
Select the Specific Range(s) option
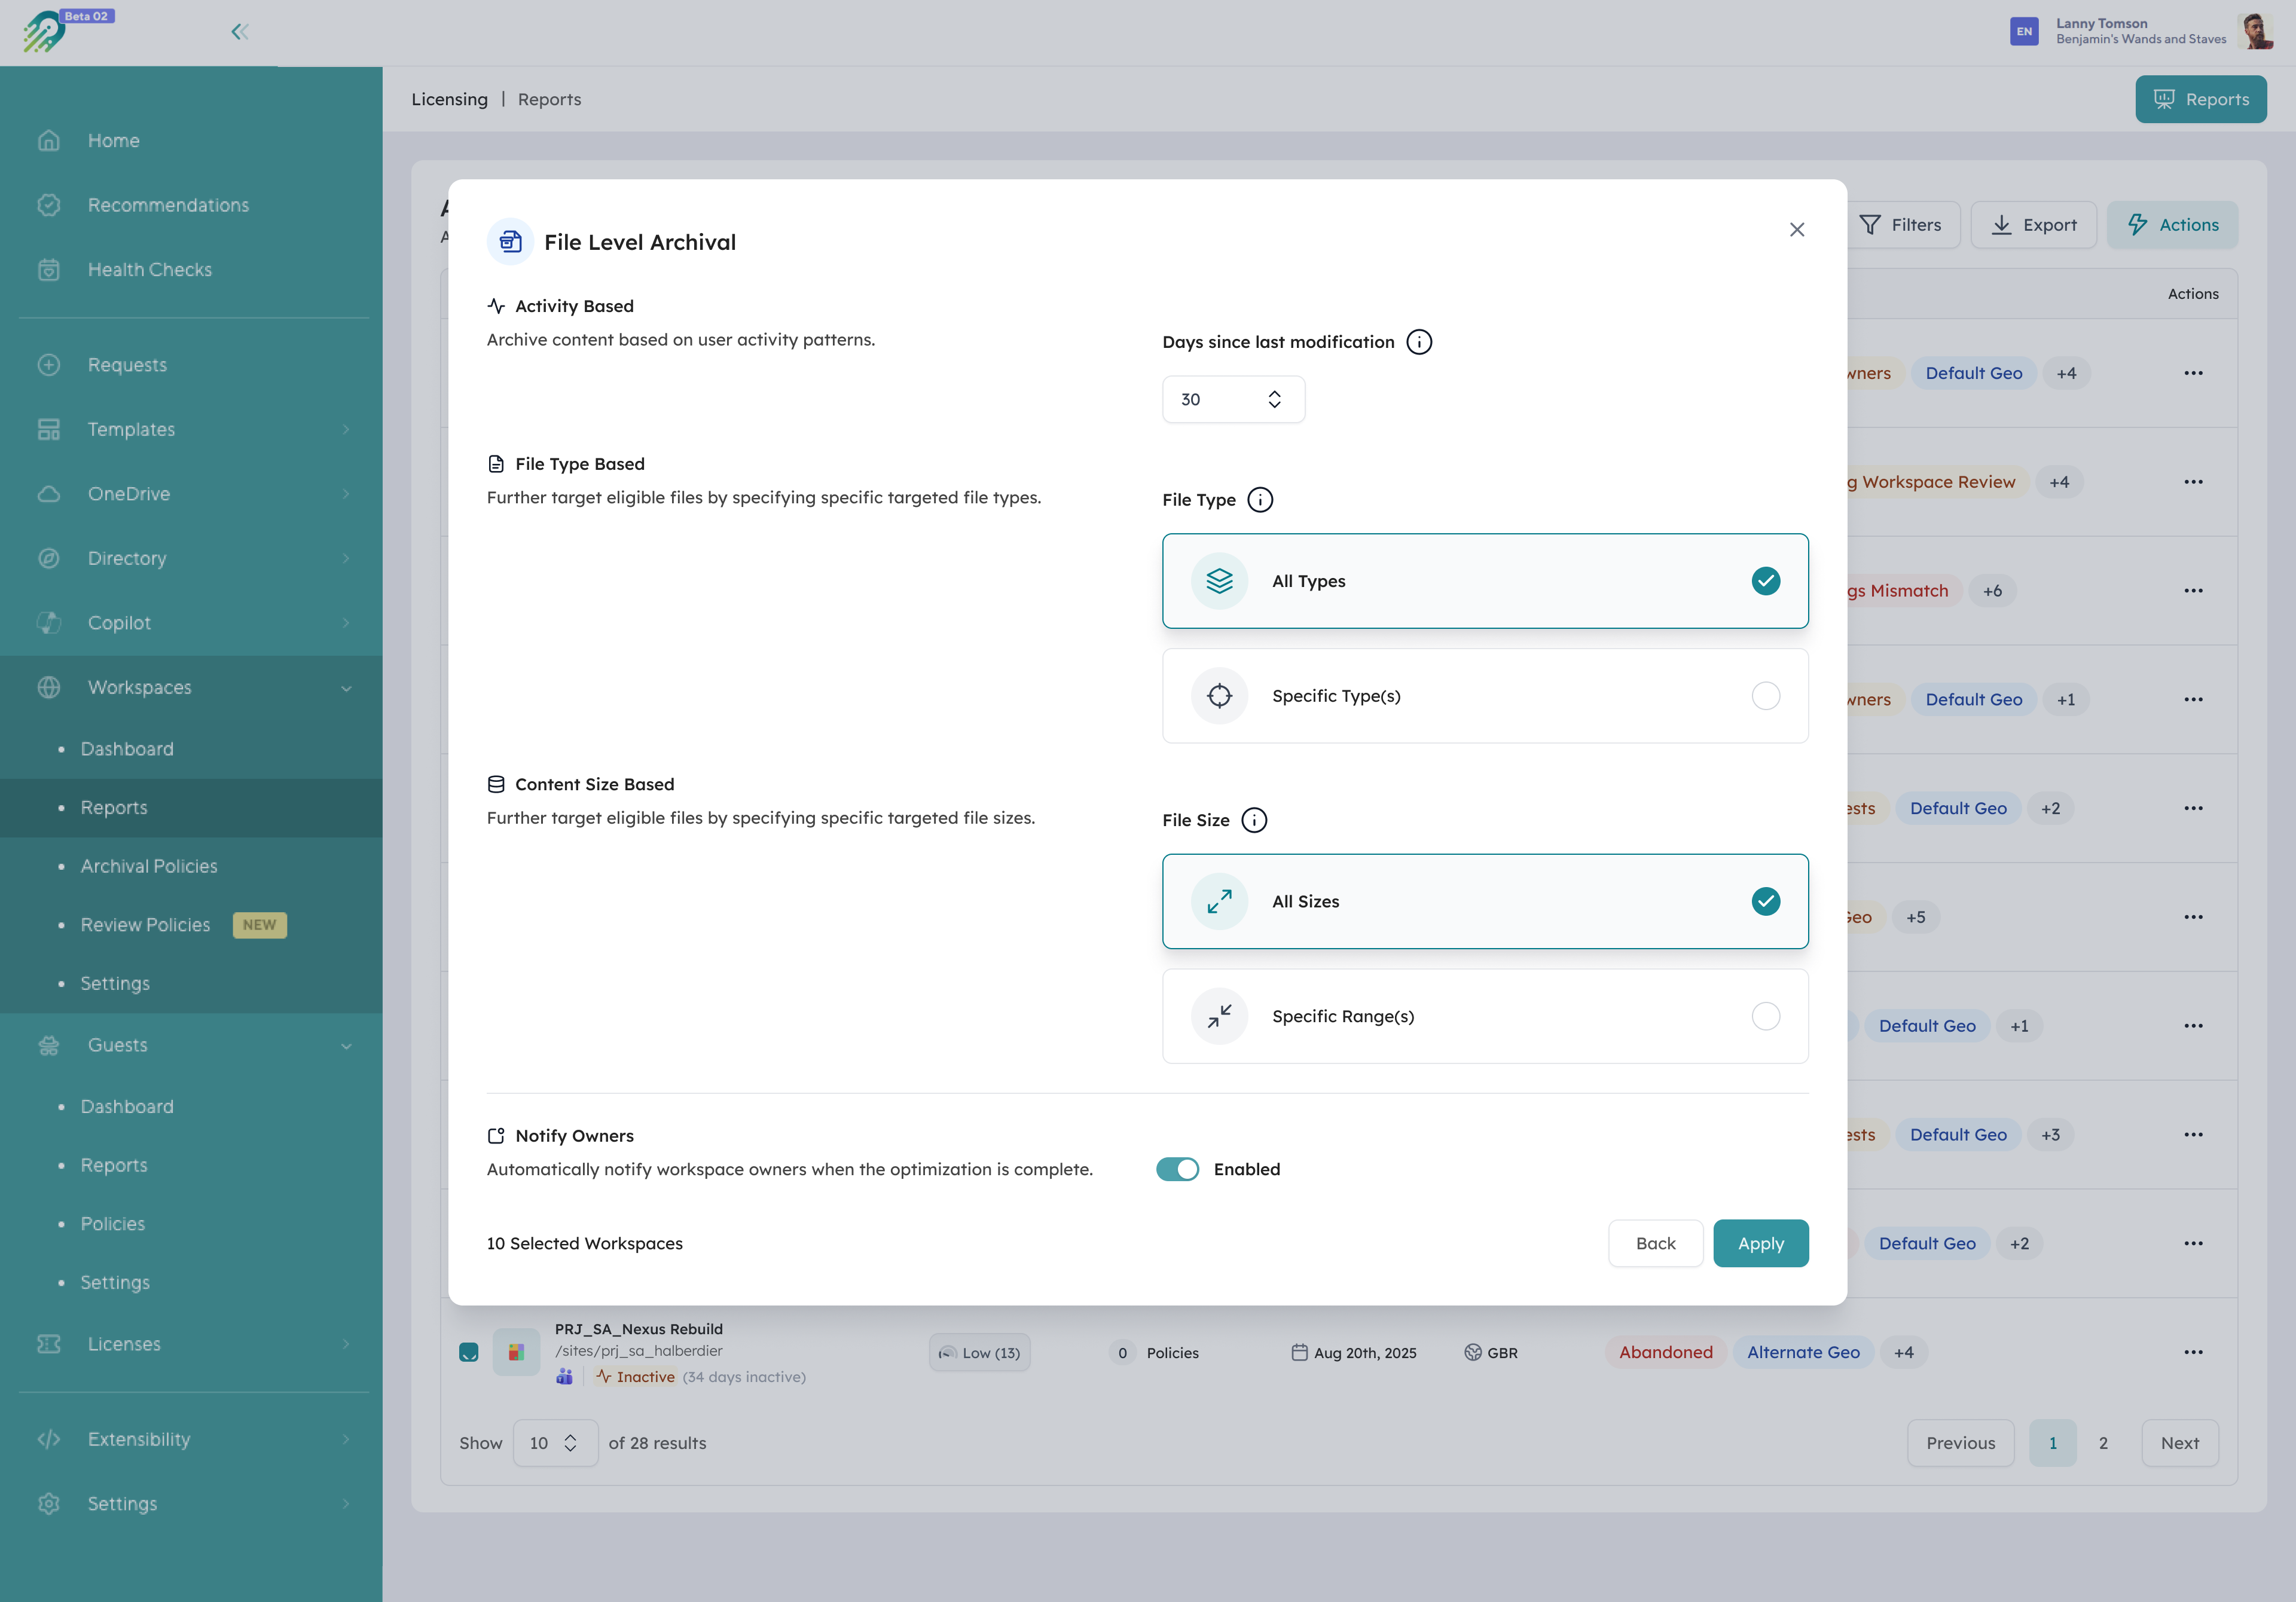coord(1485,1016)
